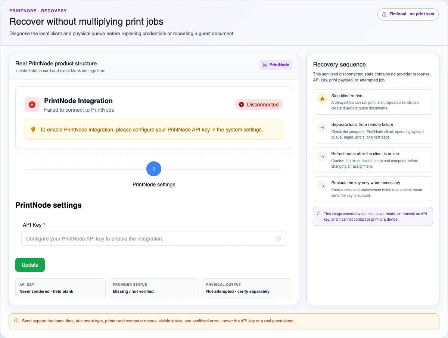
Task: Click the warning triangle icon beside Stop blind retries
Action: [322, 99]
